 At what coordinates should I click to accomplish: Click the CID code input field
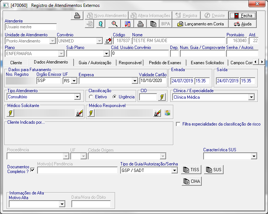148,97
